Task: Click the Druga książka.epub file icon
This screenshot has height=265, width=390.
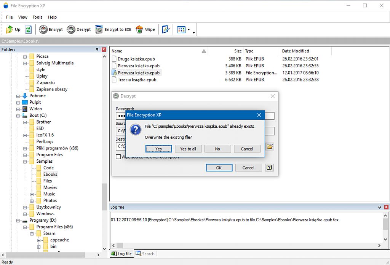Action: click(x=114, y=59)
